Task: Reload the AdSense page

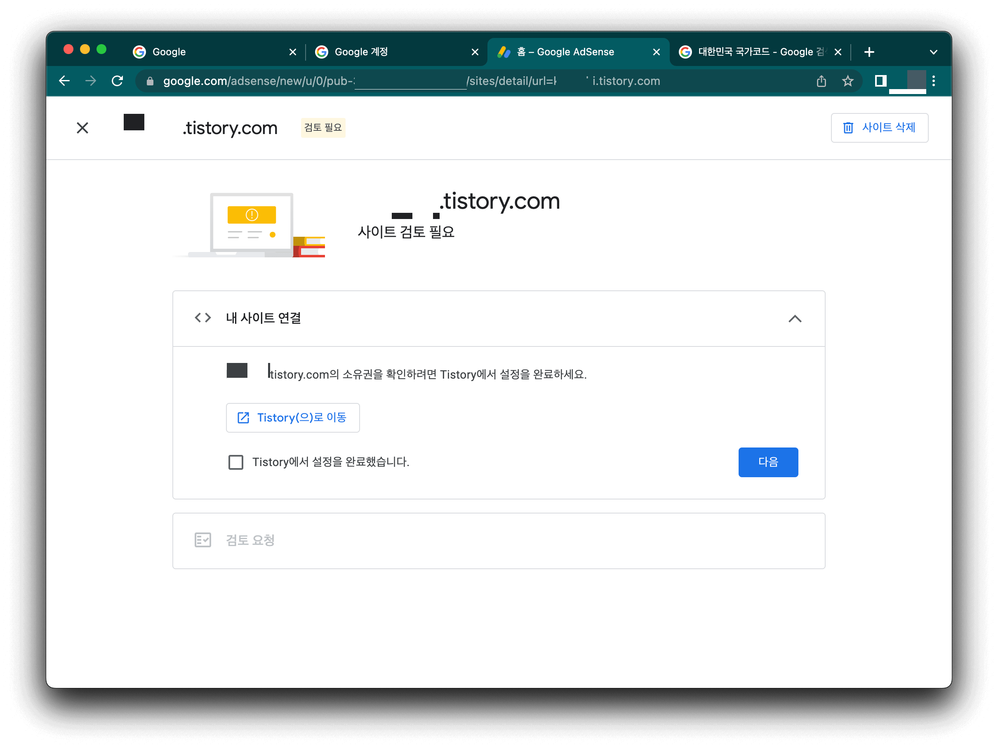Action: (117, 81)
